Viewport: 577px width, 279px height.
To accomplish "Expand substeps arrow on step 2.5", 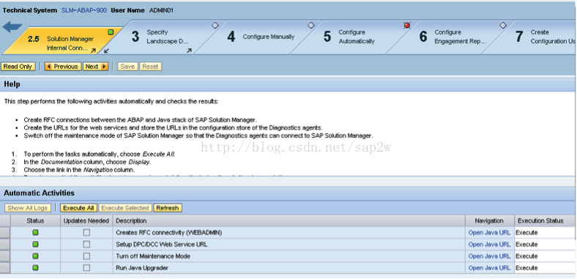I will click(x=94, y=51).
